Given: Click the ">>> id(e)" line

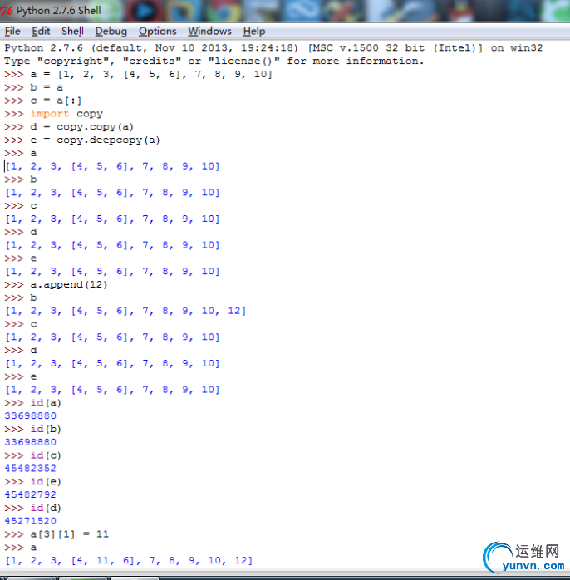Looking at the screenshot, I should [33, 482].
